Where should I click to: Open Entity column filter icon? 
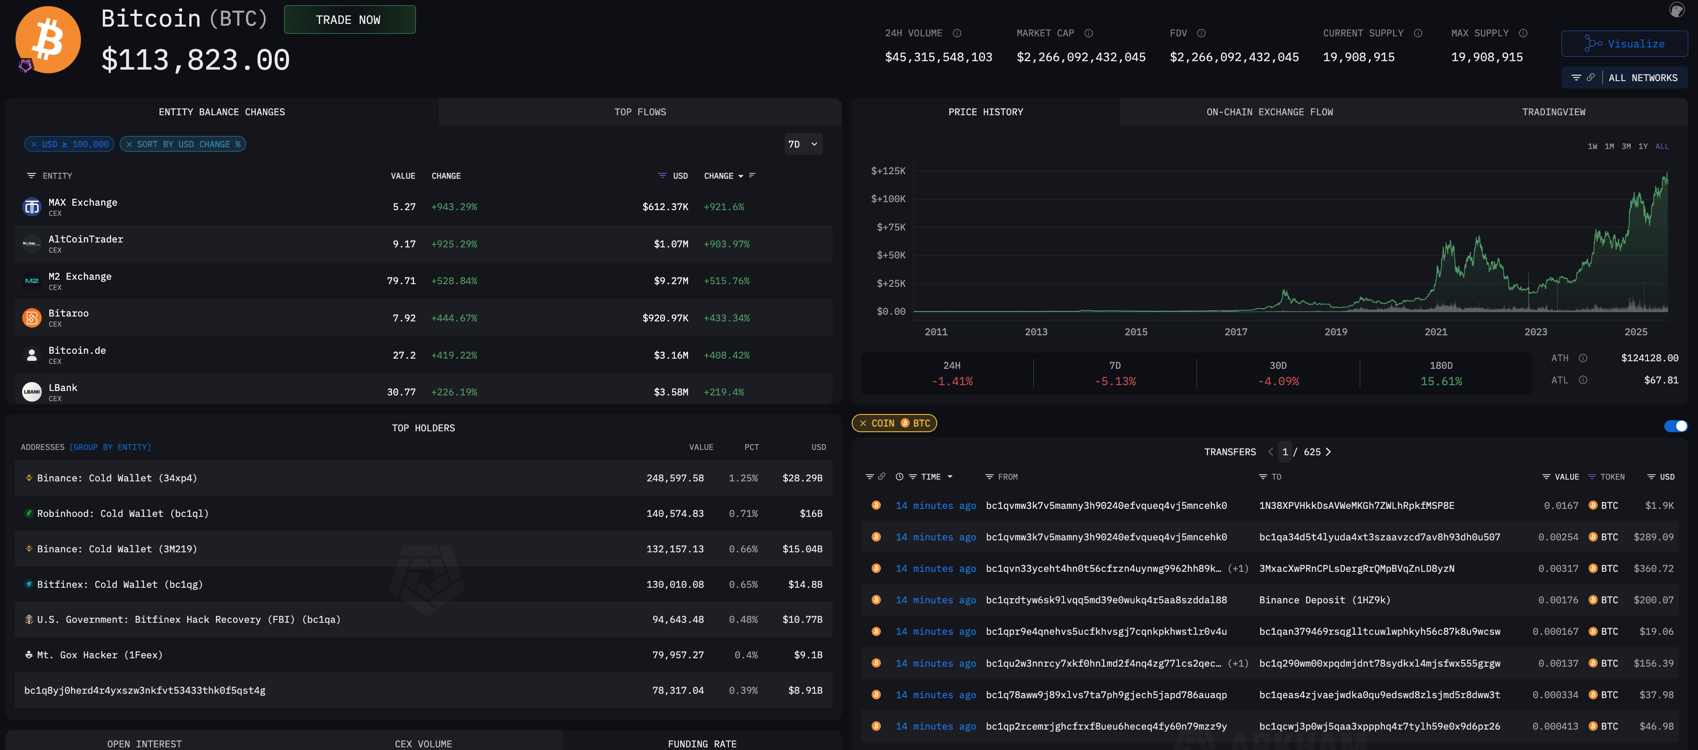click(x=31, y=176)
